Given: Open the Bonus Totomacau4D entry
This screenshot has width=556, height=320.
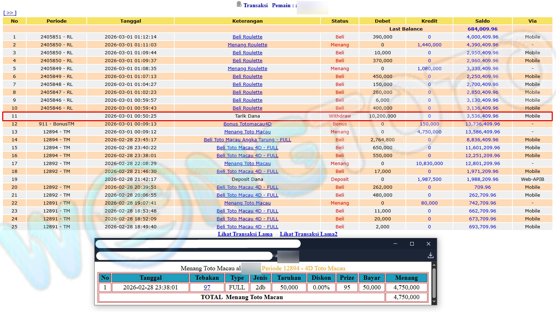Looking at the screenshot, I should click(x=247, y=124).
